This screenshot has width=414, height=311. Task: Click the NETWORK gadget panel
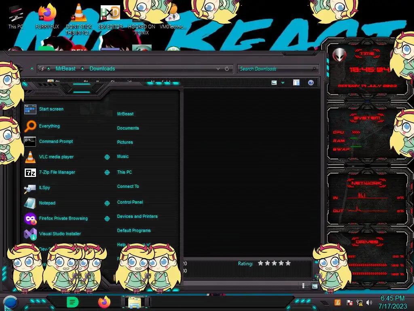tap(367, 197)
